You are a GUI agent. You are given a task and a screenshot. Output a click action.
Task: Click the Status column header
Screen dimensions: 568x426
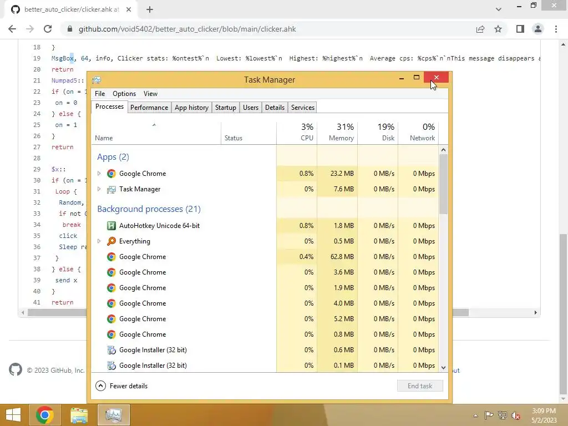pyautogui.click(x=249, y=133)
